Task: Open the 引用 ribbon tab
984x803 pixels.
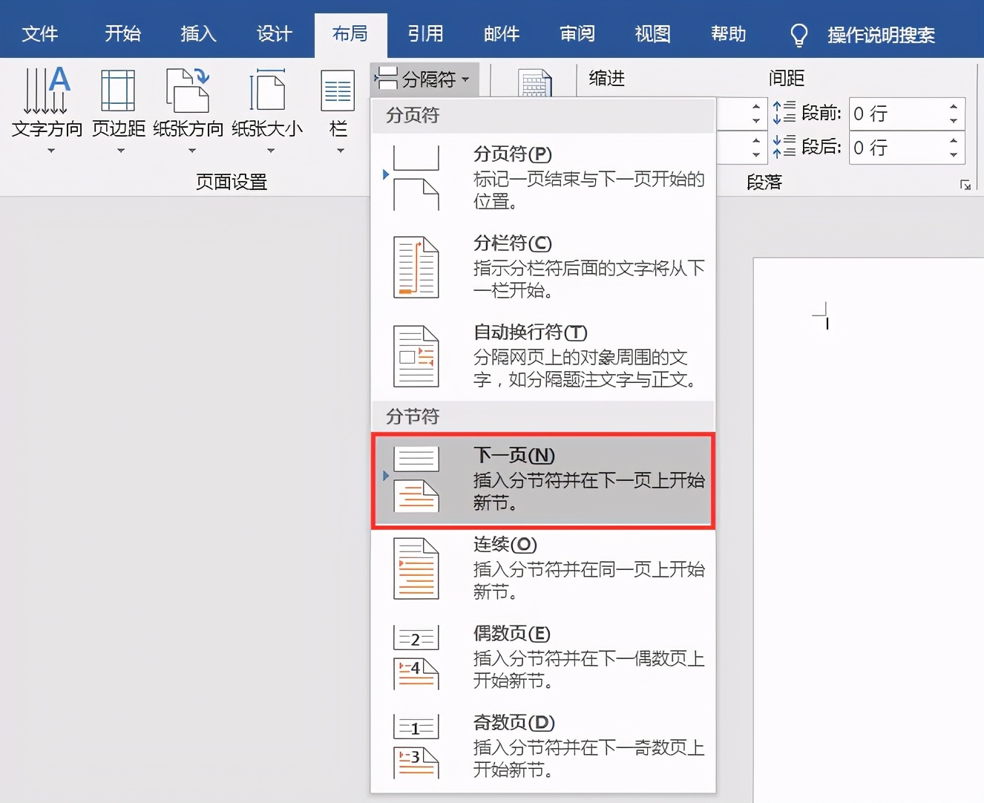Action: tap(425, 33)
